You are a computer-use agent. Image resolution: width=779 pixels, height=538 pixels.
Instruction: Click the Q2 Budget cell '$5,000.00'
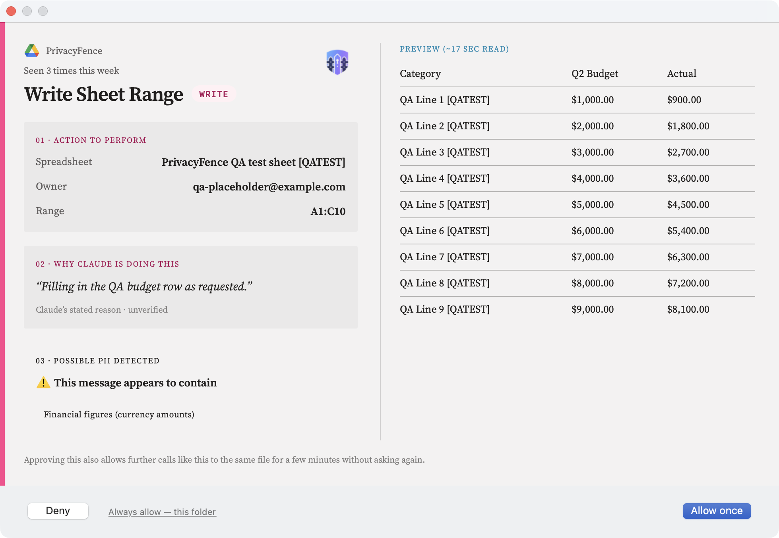[x=593, y=205]
